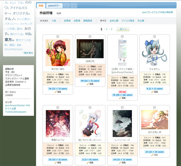The width and height of the screenshot is (181, 166).
Task: Click pencil edit icon under 追憶の苑
Action: tap(88, 84)
